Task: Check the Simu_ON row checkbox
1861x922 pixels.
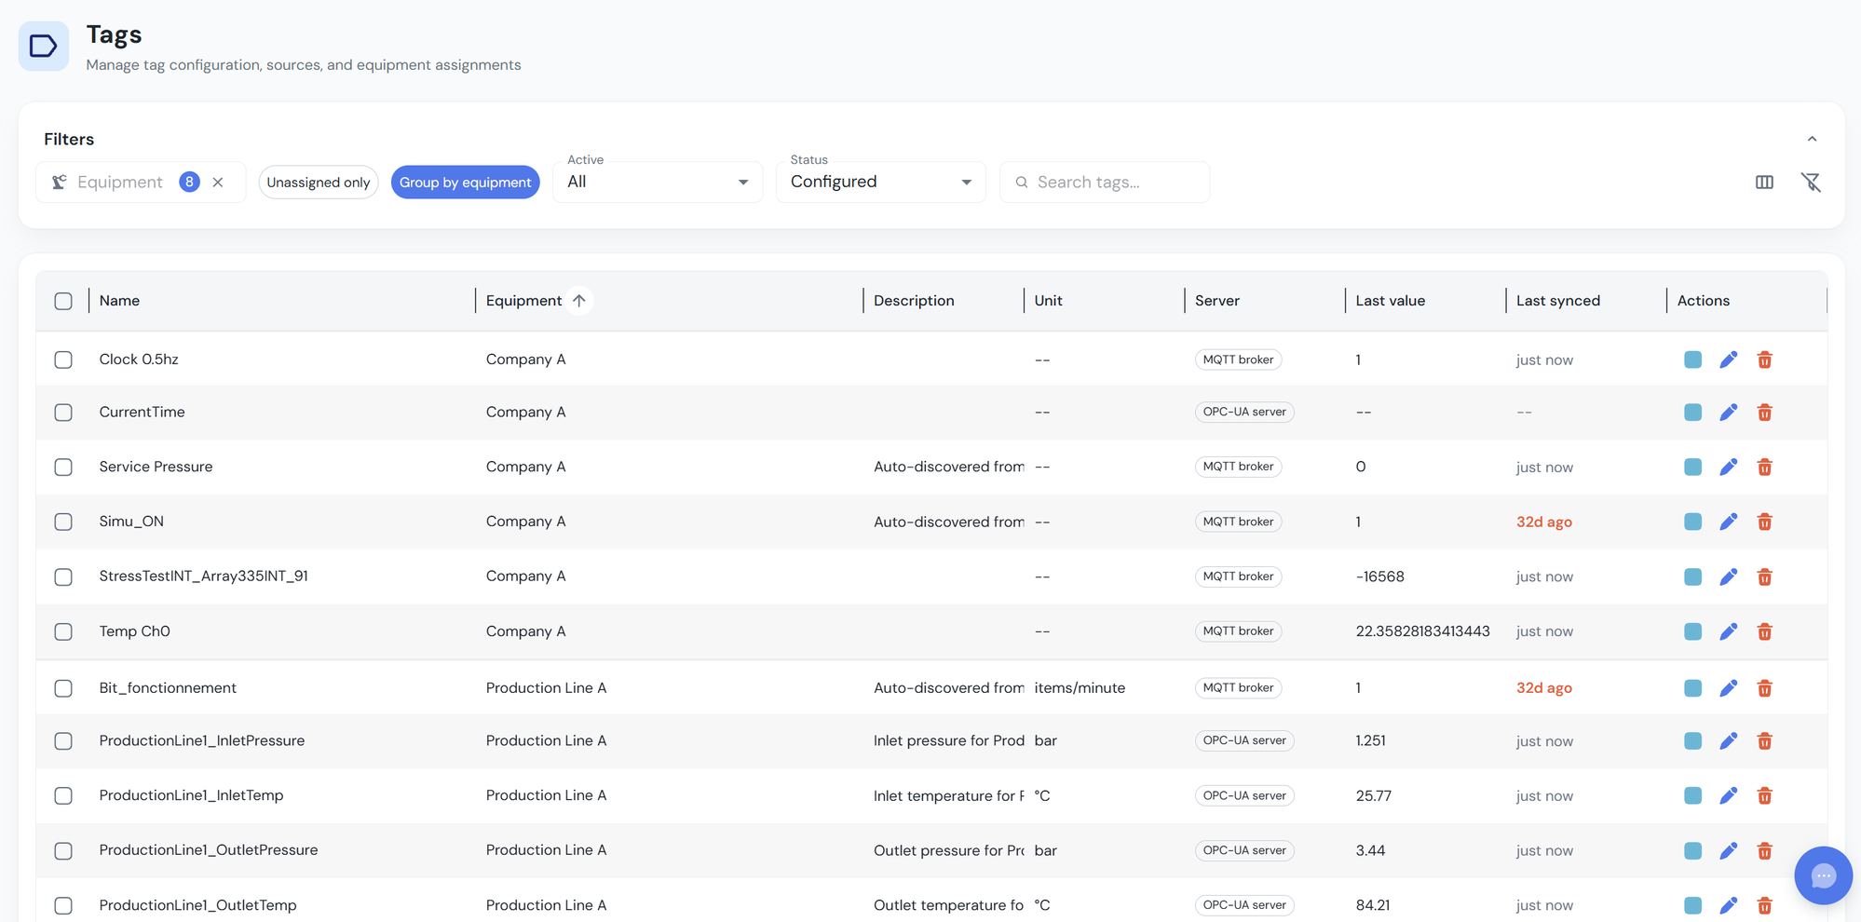Action: pyautogui.click(x=63, y=522)
